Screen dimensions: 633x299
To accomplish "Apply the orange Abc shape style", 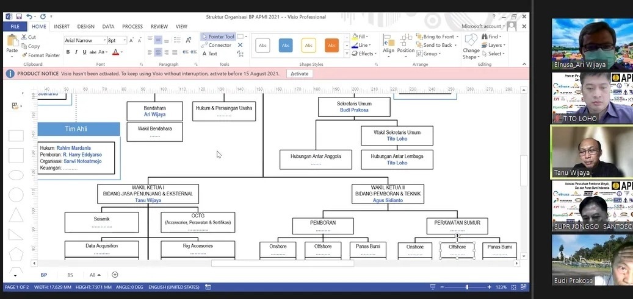I will pyautogui.click(x=332, y=46).
